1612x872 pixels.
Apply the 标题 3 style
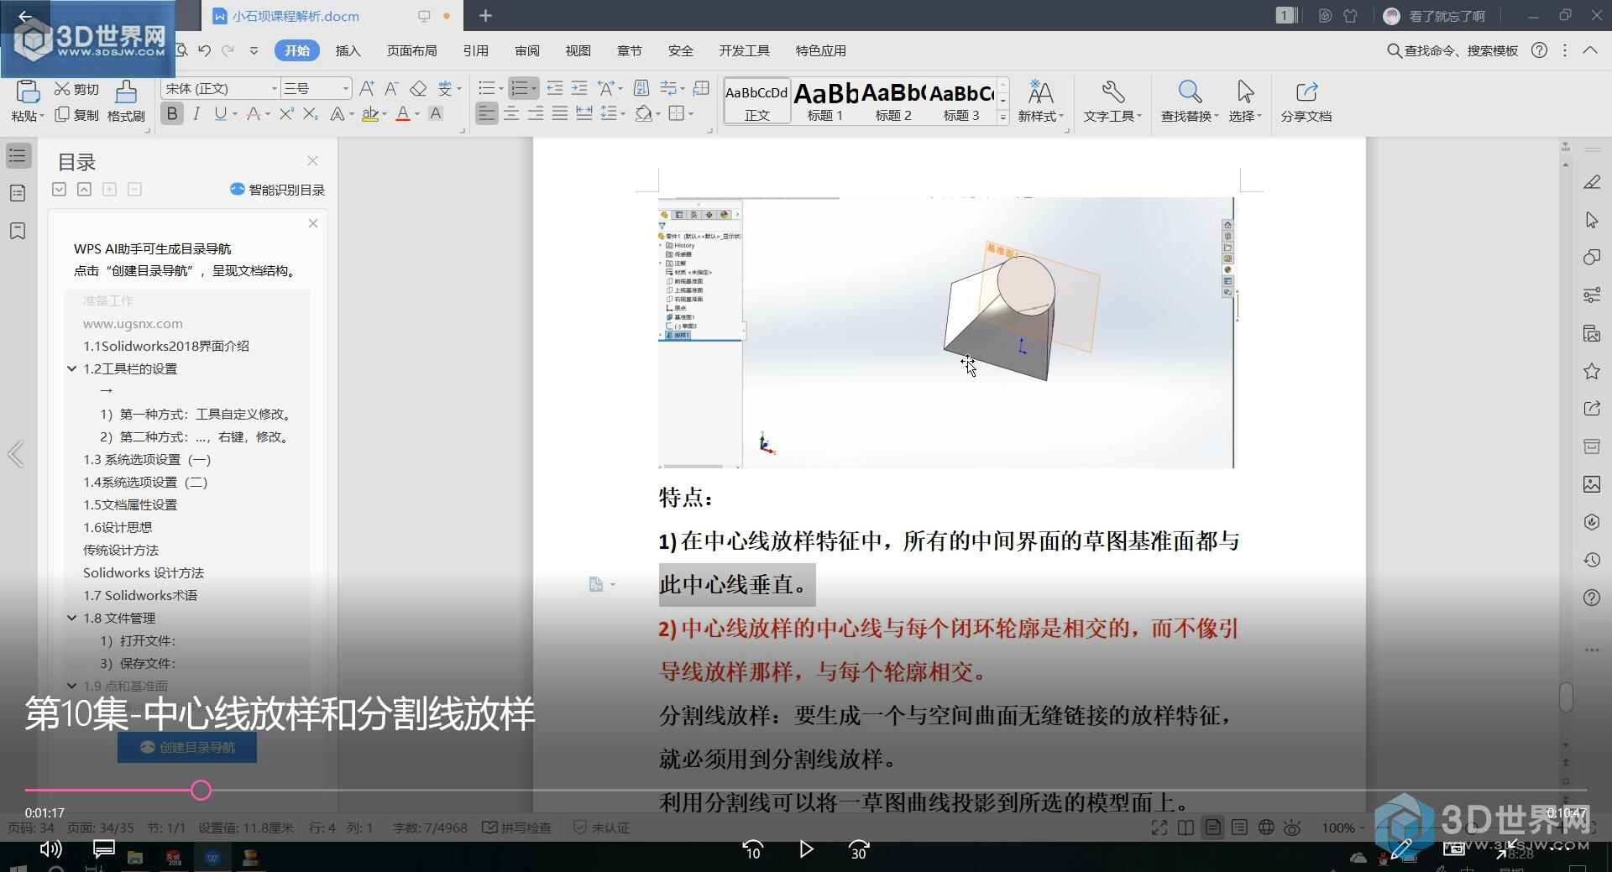click(x=961, y=102)
